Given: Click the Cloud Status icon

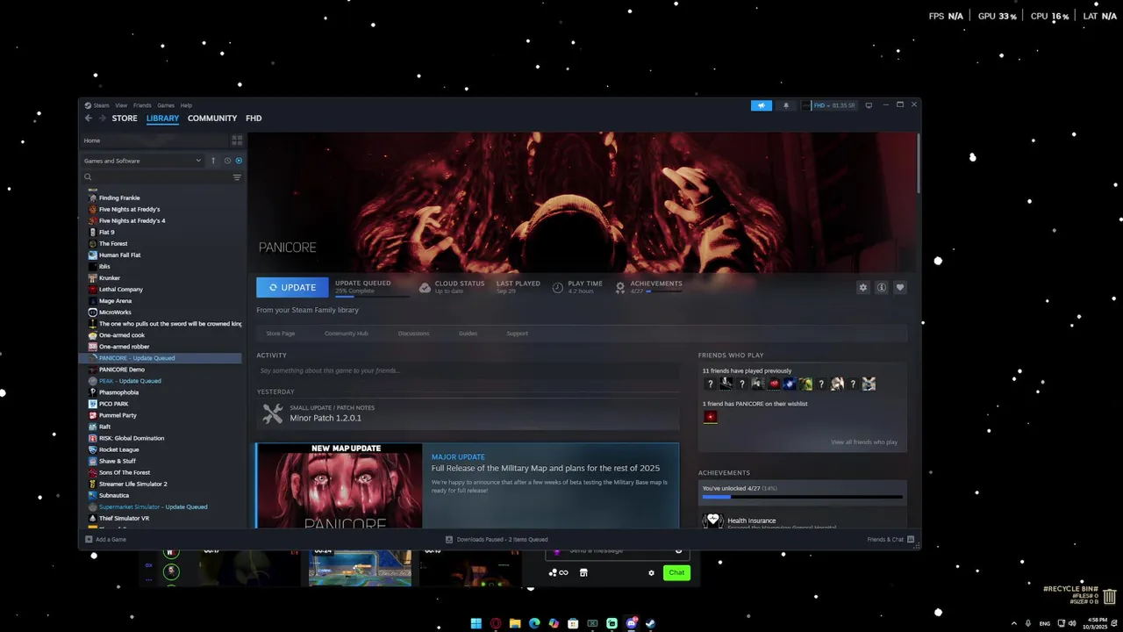Looking at the screenshot, I should pyautogui.click(x=425, y=287).
